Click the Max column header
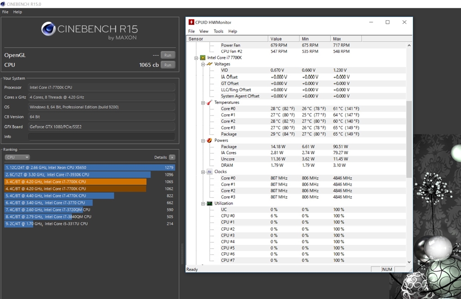Viewport: 461px width, 299px height. 346,39
